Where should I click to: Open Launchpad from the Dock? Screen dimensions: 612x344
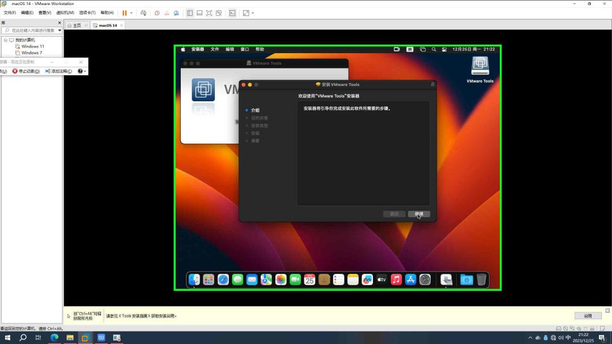click(210, 279)
